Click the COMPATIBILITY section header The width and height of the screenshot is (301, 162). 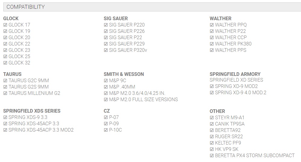[26, 7]
